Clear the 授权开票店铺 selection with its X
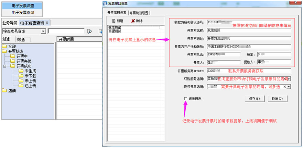 pos(285,87)
